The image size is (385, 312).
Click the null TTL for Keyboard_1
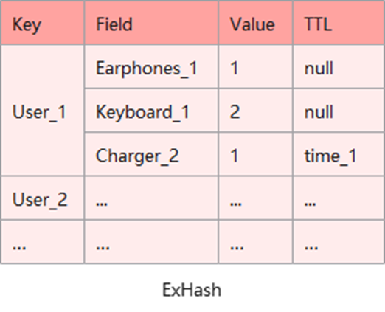tap(339, 111)
